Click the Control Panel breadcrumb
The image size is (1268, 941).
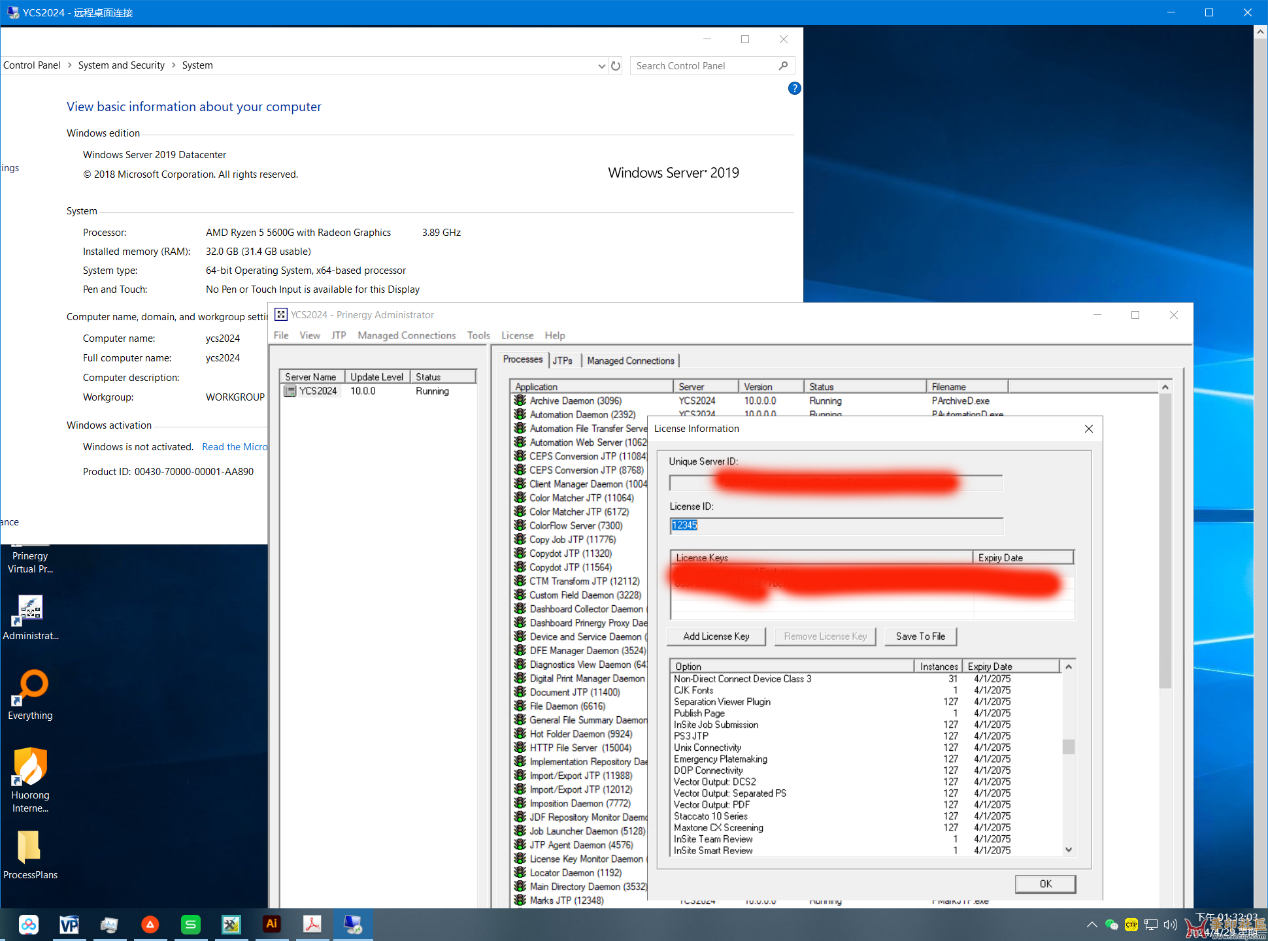[31, 65]
